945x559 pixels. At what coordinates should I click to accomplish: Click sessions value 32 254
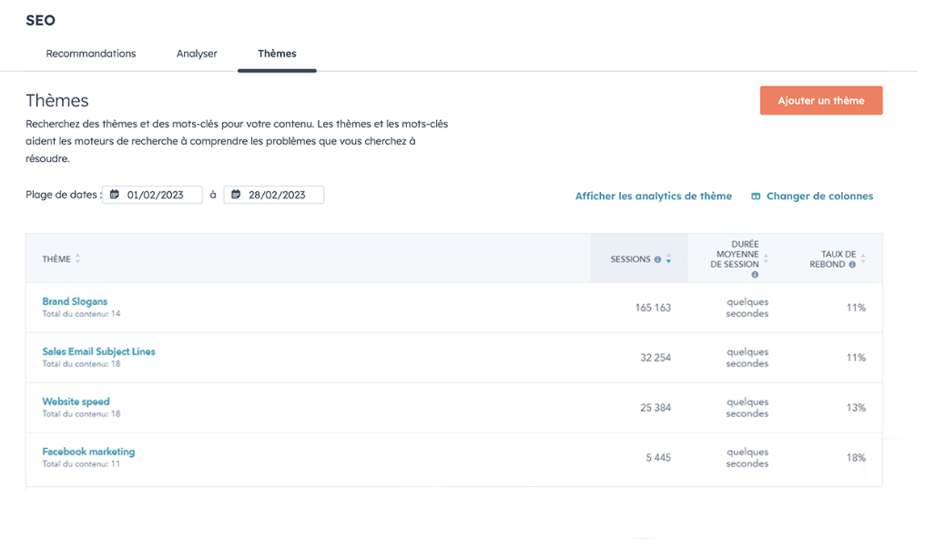[x=655, y=358]
